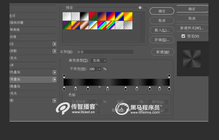
Task: Add another stroke effect with its plus icon
Action: pos(55,44)
